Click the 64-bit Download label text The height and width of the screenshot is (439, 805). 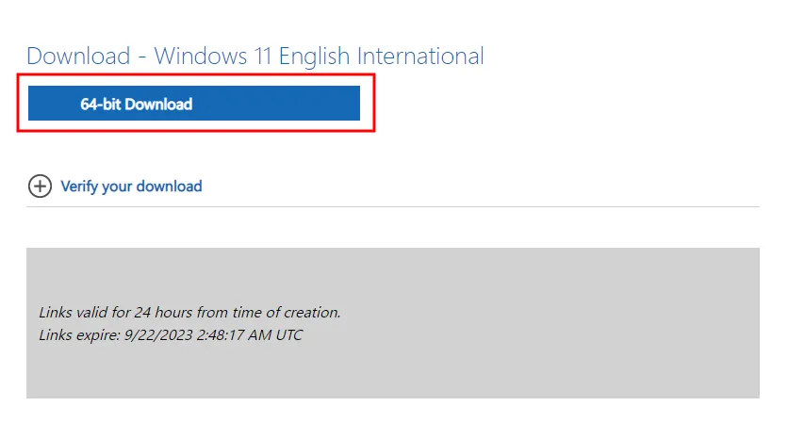click(x=136, y=105)
